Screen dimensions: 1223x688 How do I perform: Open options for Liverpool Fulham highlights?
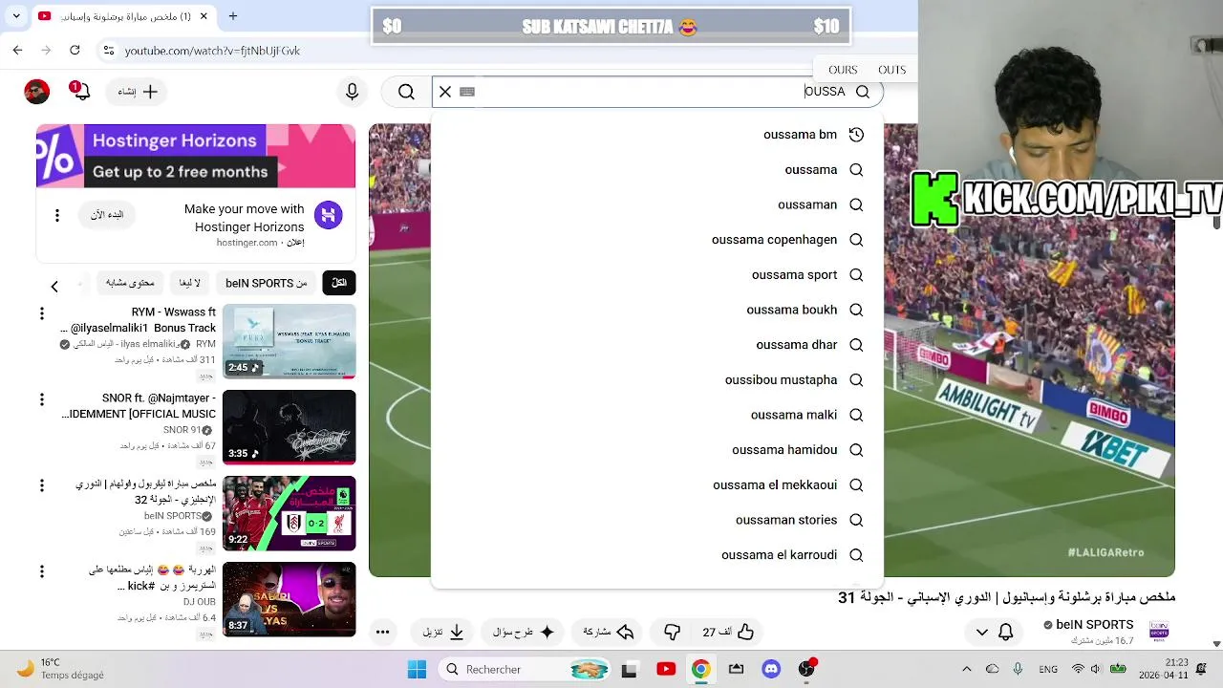[41, 485]
